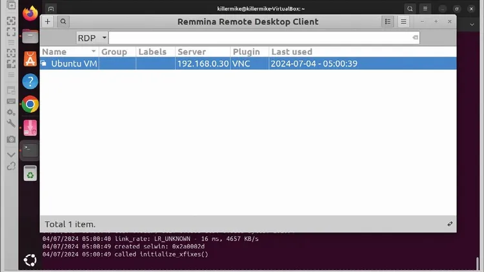Open the terminal hamburger menu
The image size is (484, 272).
click(425, 8)
